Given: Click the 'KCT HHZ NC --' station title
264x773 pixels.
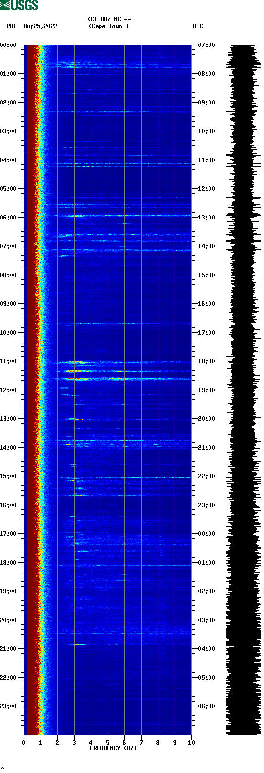Looking at the screenshot, I should (x=109, y=19).
